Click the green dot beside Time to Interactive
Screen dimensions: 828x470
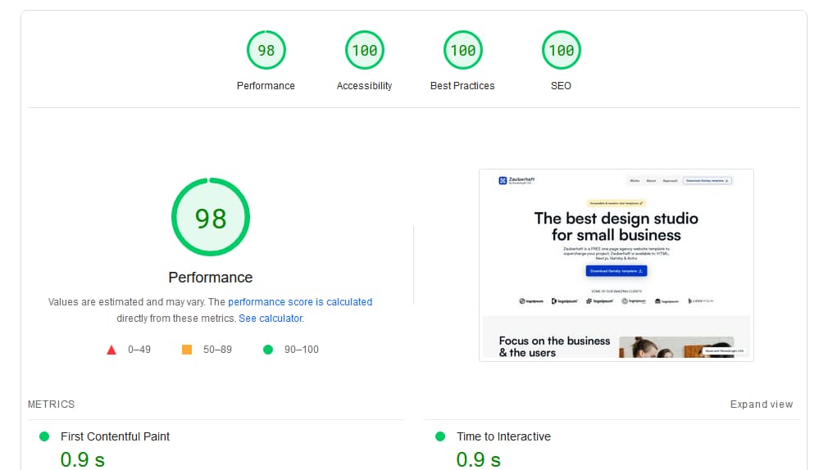tap(440, 436)
